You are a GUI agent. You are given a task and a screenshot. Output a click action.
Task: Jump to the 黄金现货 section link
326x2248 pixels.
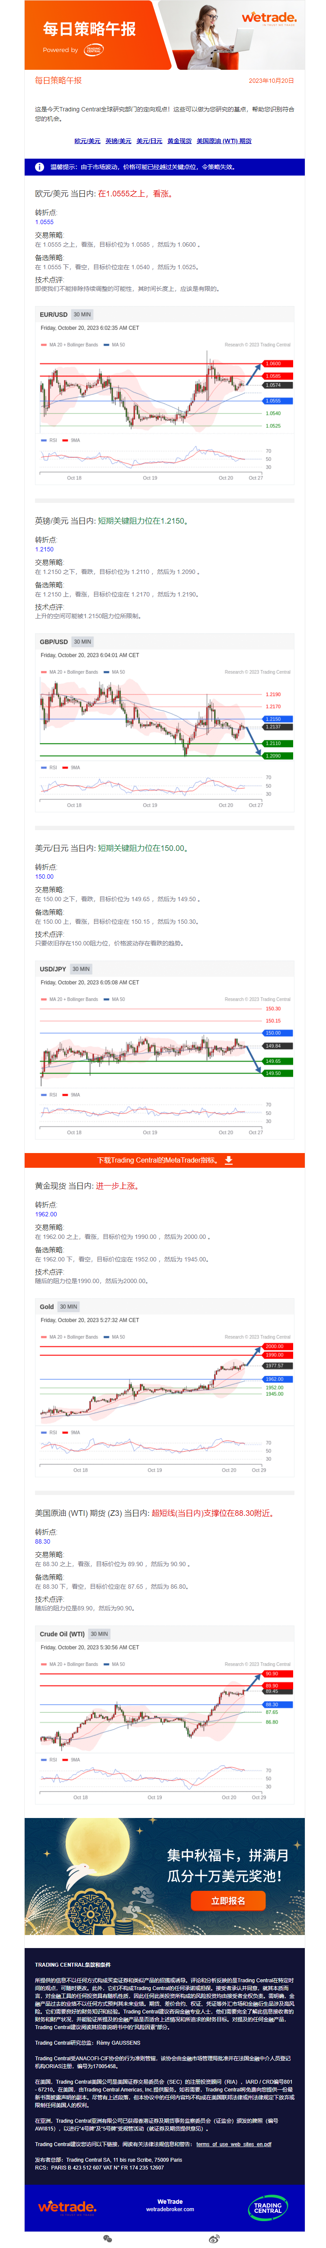(x=179, y=140)
